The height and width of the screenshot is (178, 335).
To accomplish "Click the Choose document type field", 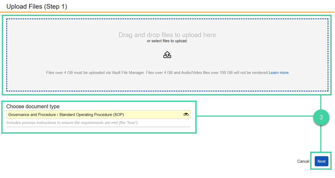I will point(98,115).
